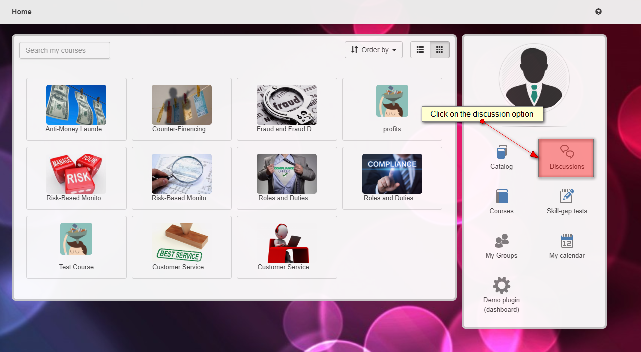Click the Skill-gap tests label
This screenshot has height=352, width=641.
coord(567,211)
